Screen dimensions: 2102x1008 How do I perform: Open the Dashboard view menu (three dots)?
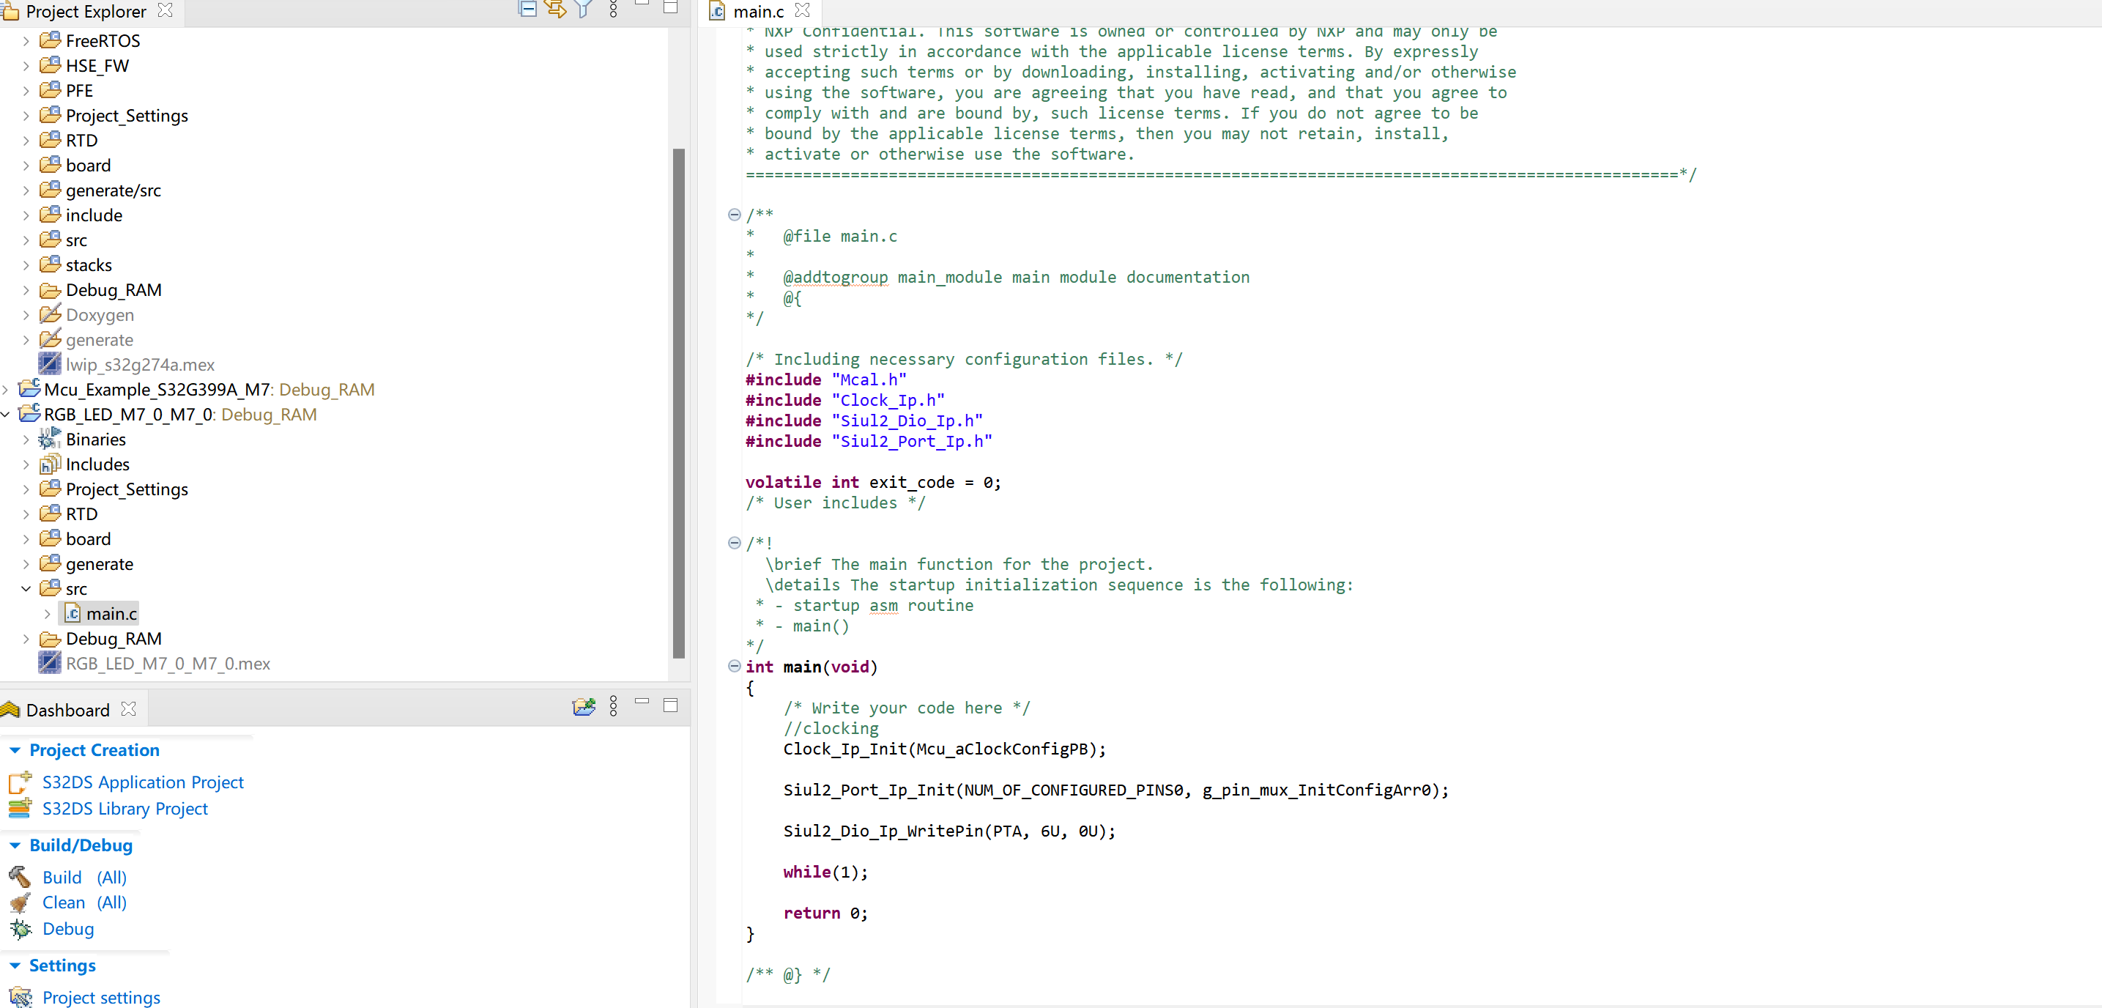614,707
